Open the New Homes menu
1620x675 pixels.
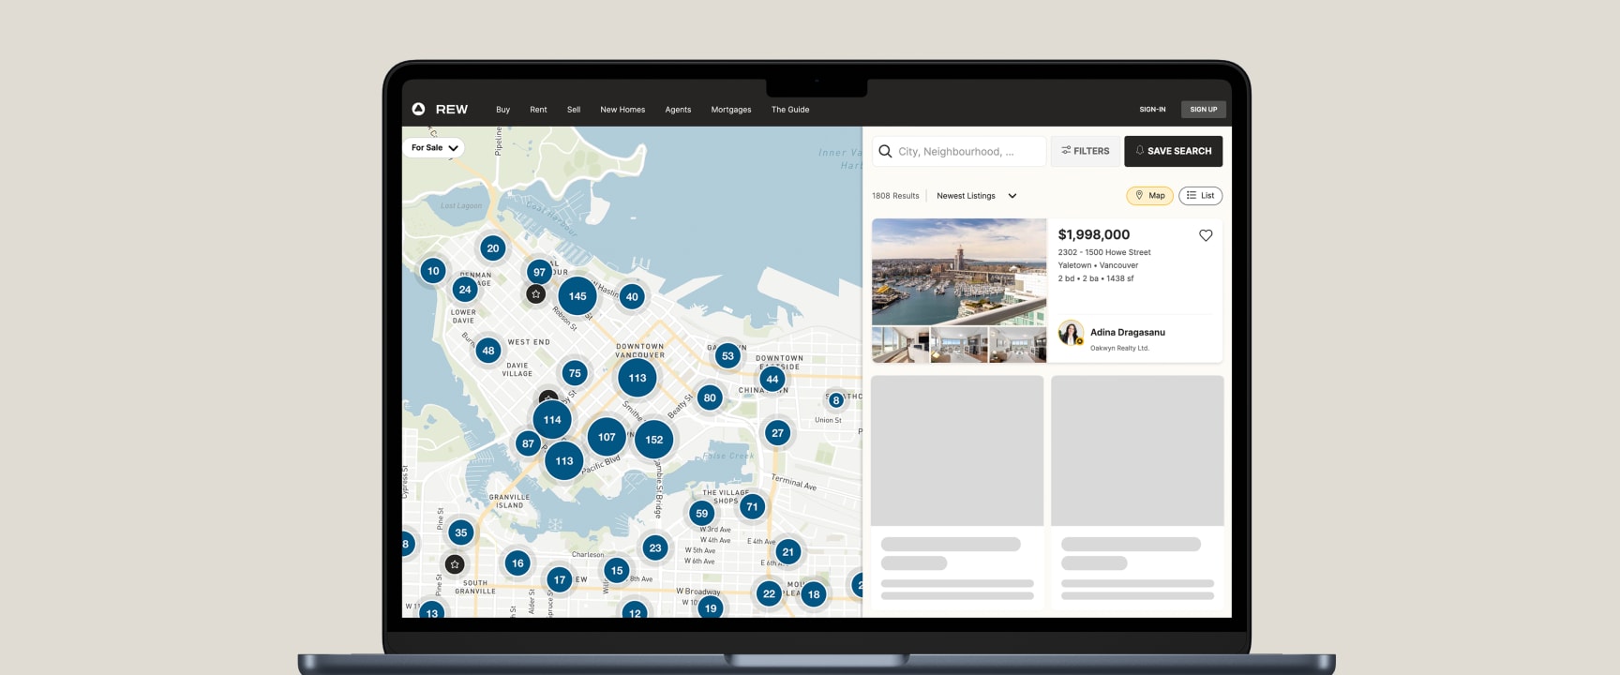(x=622, y=110)
